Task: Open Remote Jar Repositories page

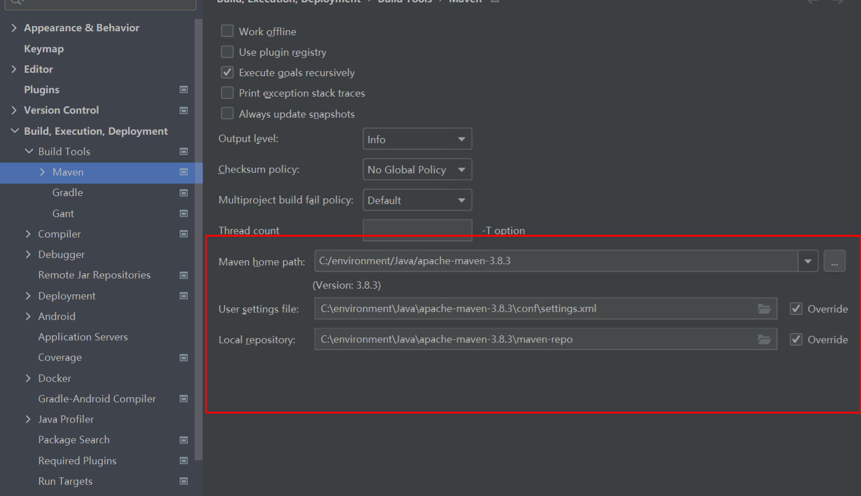Action: [94, 275]
